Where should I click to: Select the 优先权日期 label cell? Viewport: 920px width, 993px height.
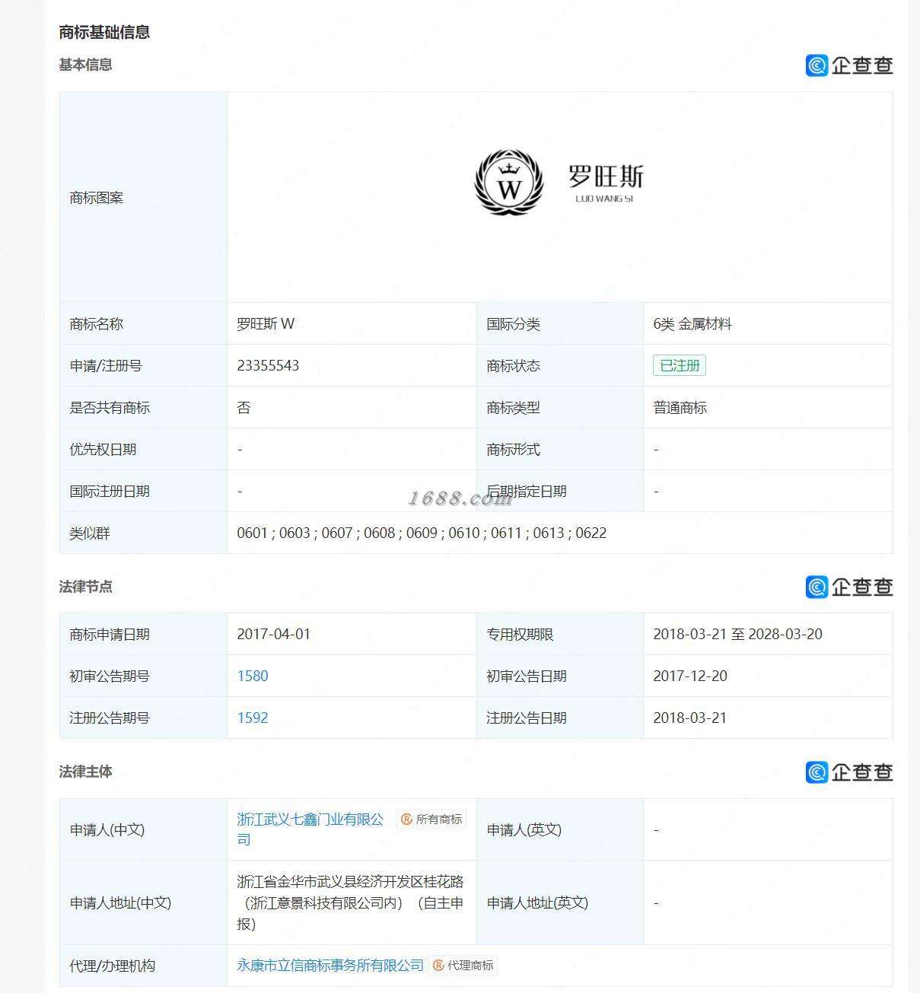(x=143, y=449)
